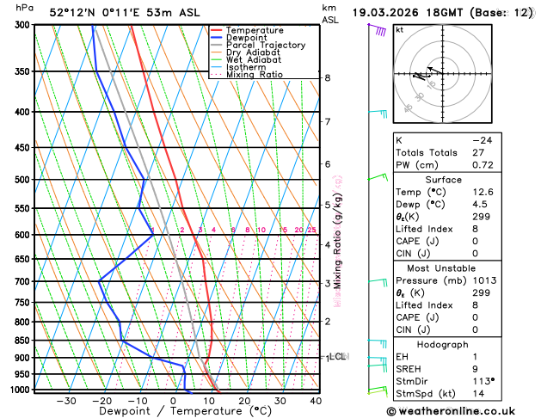This screenshot has width=541, height=418.
Task: Click the date '19.03.2026 18GMT' title
Action: [x=408, y=13]
